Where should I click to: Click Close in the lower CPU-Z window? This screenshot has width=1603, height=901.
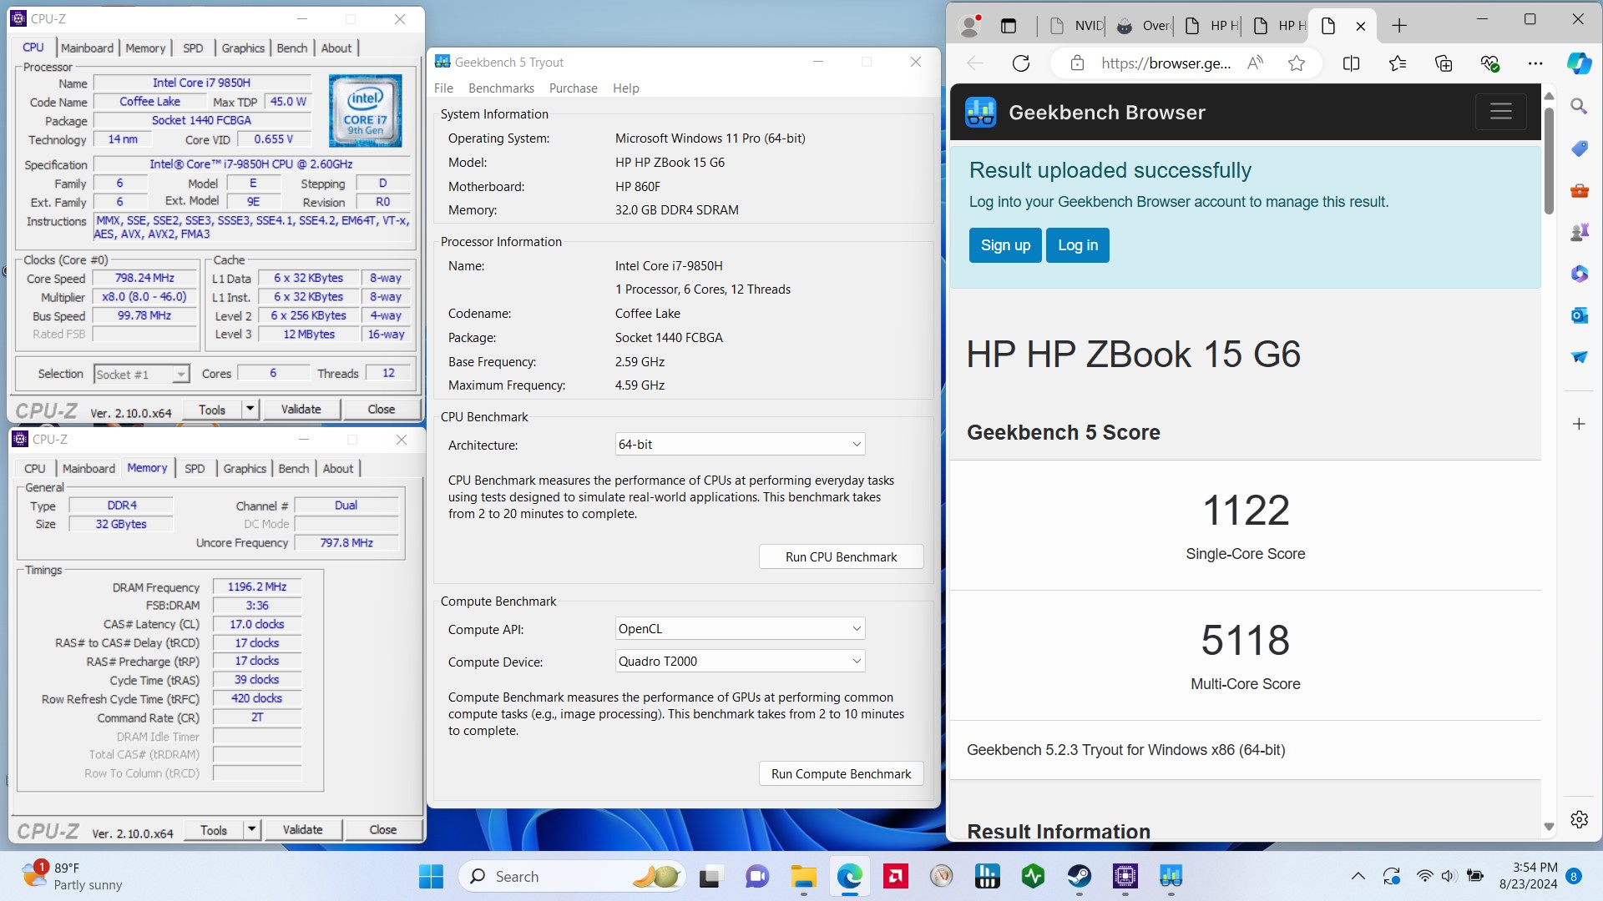tap(382, 830)
